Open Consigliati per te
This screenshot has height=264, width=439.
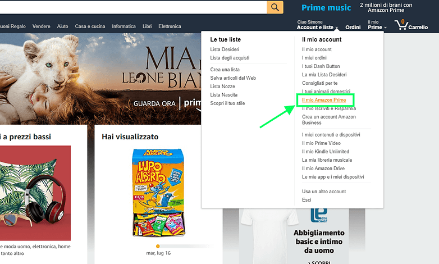point(320,83)
